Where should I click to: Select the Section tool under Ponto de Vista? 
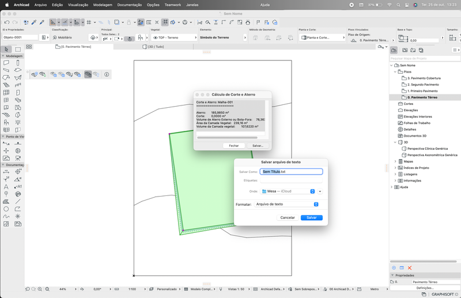click(6, 144)
